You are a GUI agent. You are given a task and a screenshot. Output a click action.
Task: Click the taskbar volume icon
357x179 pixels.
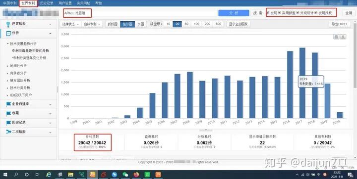click(x=308, y=175)
